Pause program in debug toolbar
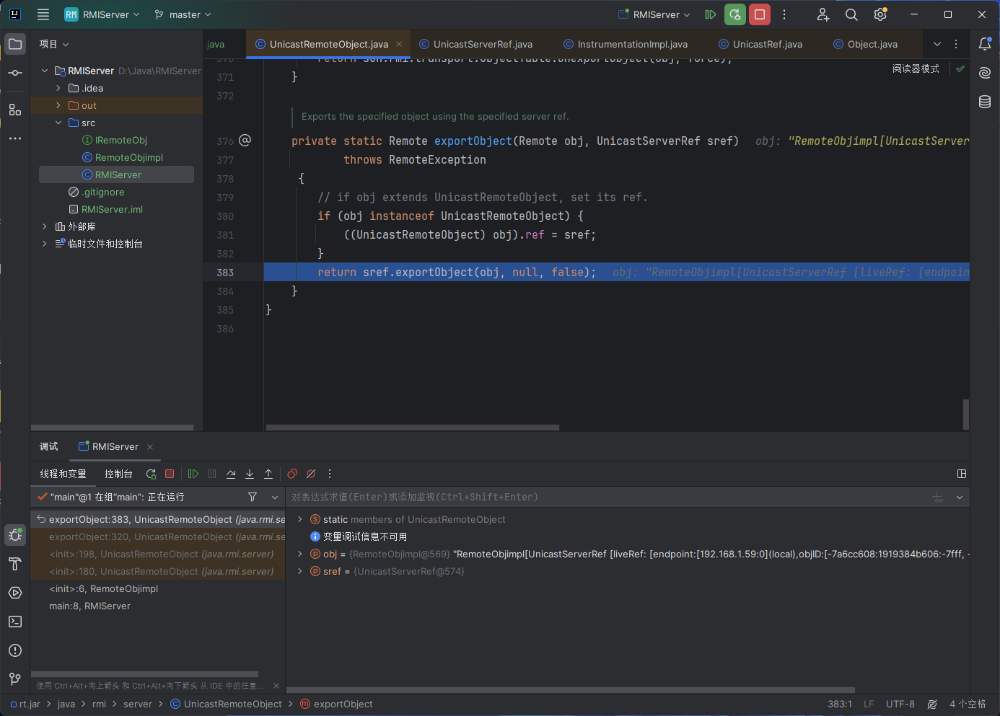 point(212,474)
